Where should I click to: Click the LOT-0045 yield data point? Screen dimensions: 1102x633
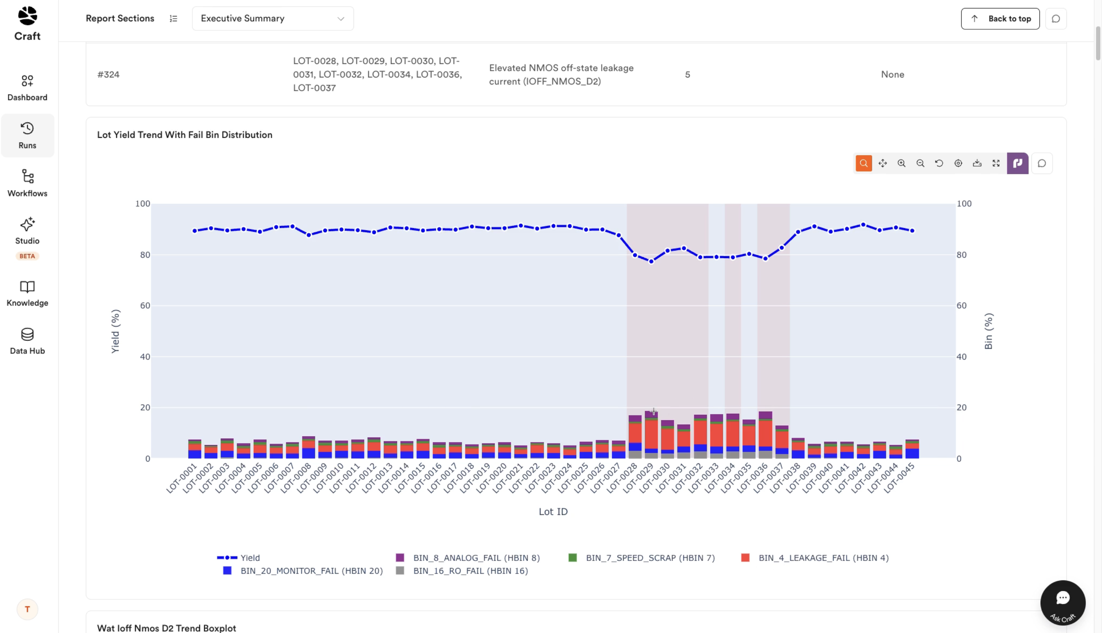tap(912, 231)
